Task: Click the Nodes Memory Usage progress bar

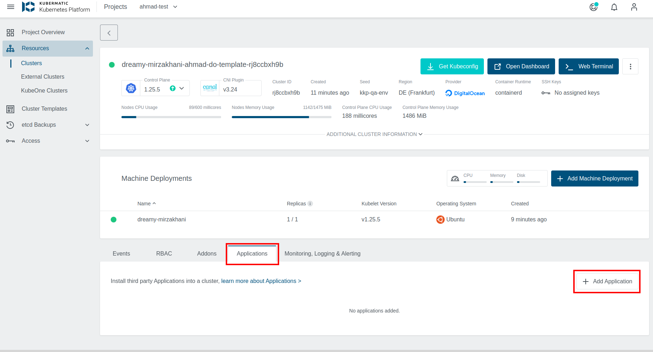Action: coord(281,117)
